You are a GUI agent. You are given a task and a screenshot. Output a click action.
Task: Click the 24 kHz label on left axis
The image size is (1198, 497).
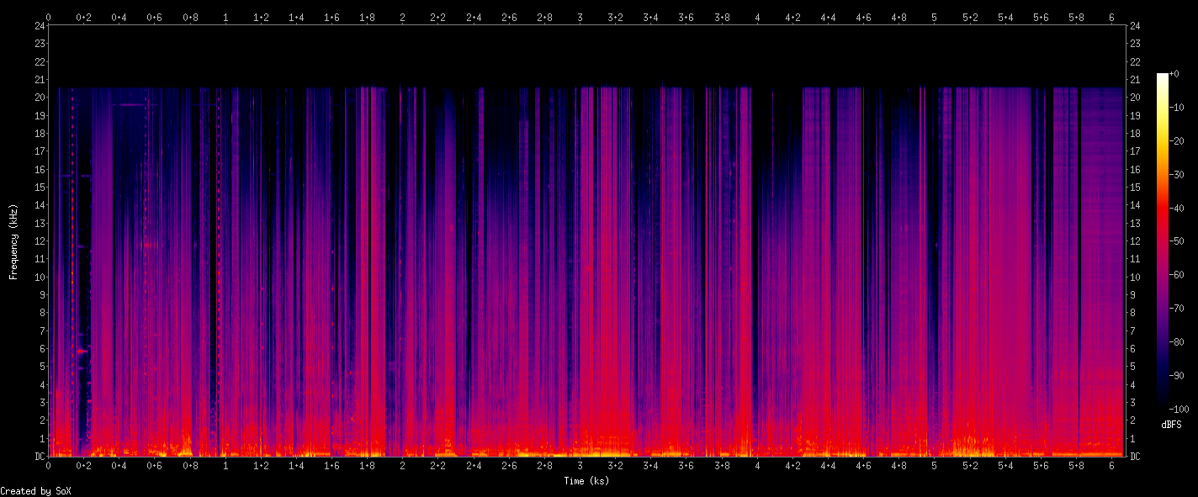tap(39, 26)
